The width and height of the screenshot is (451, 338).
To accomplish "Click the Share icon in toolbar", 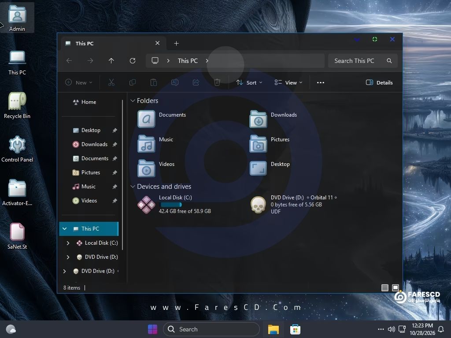I will (196, 82).
